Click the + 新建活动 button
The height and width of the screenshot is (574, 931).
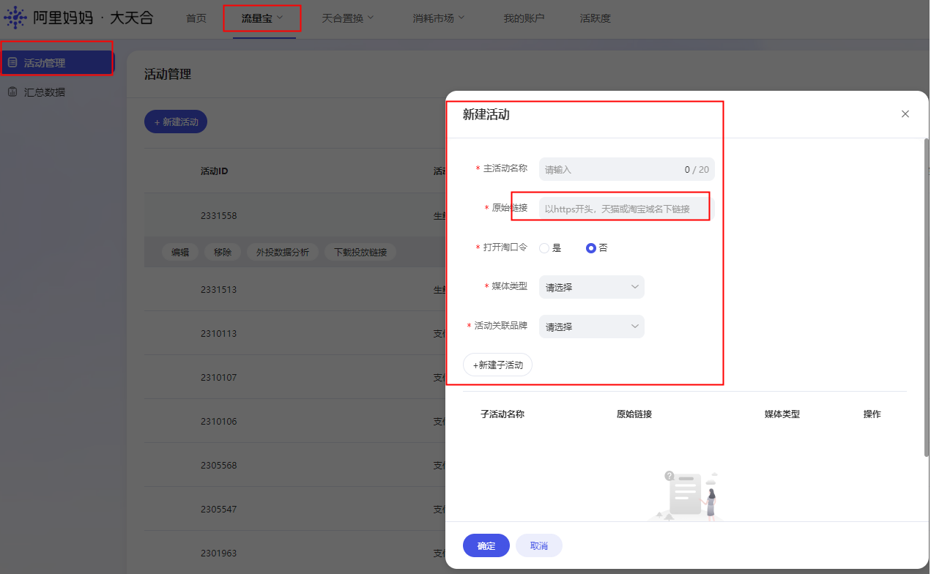176,122
